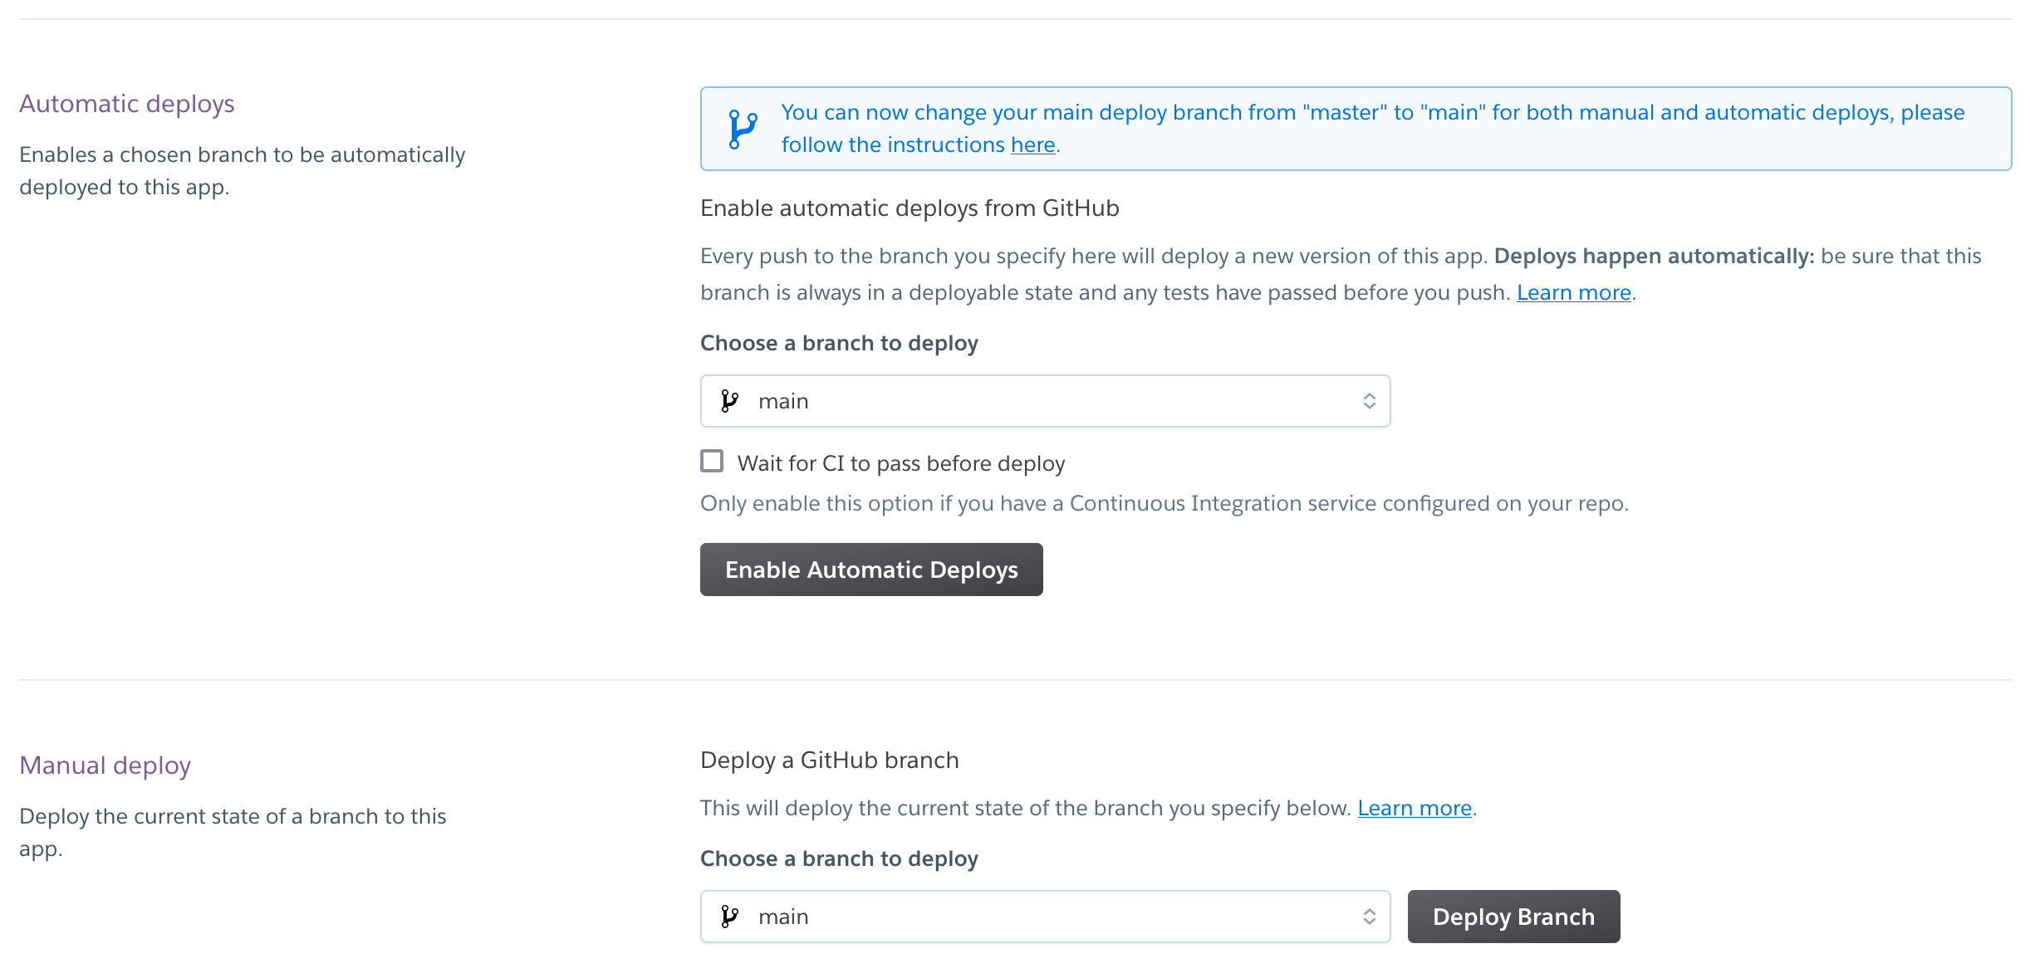Click branch icon in manual deploy dropdown
Screen dimensions: 2030x973
(x=729, y=917)
